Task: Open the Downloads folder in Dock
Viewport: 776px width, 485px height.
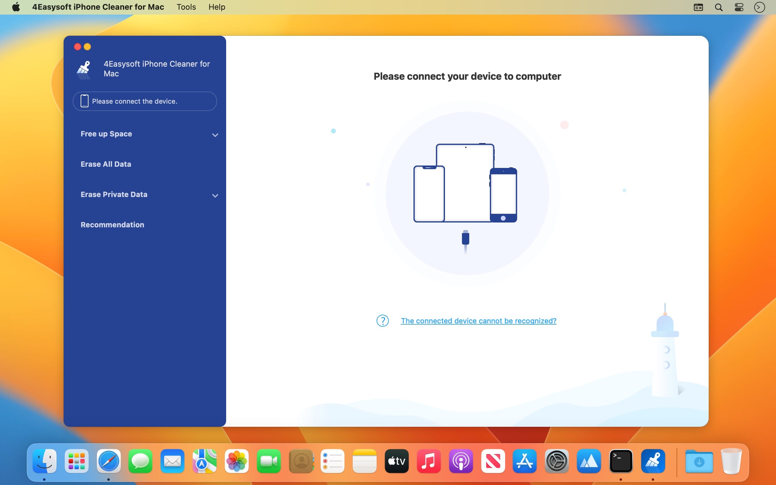Action: [699, 461]
